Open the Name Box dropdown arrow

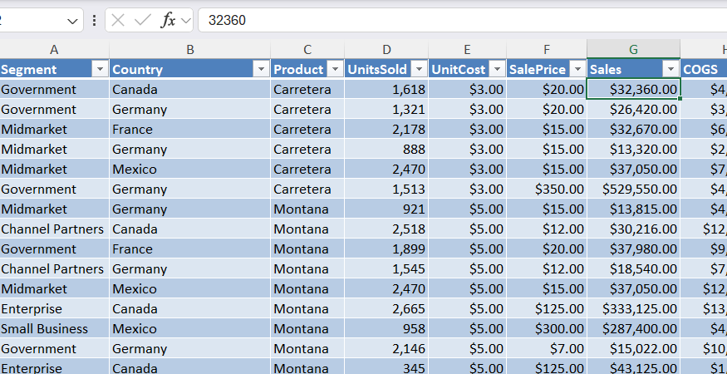pyautogui.click(x=73, y=21)
